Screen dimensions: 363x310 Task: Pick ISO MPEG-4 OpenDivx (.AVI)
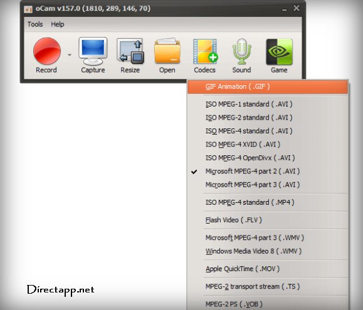268,158
